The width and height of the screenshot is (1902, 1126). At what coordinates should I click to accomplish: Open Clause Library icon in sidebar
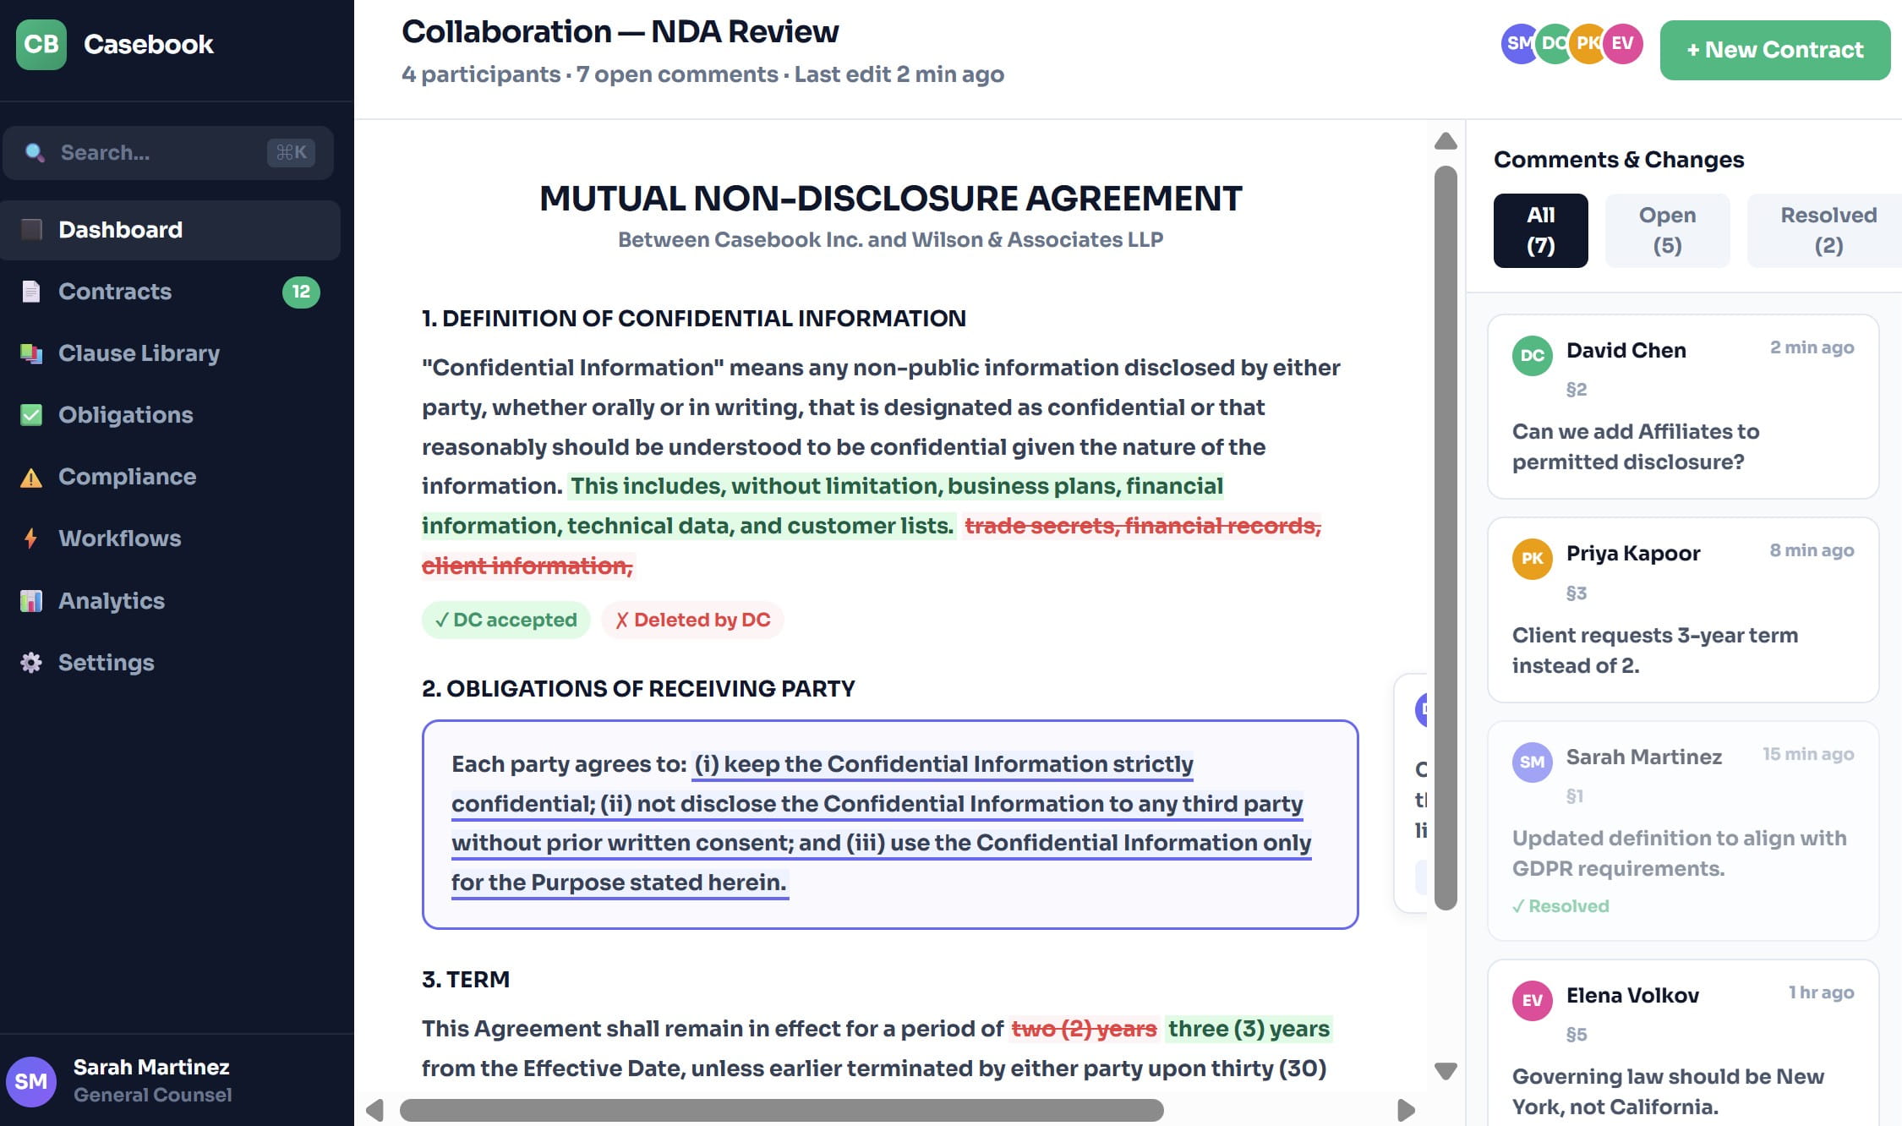coord(31,353)
